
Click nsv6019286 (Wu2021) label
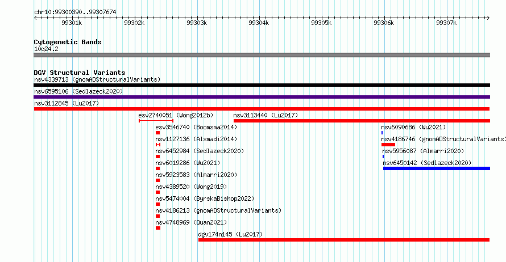point(188,163)
